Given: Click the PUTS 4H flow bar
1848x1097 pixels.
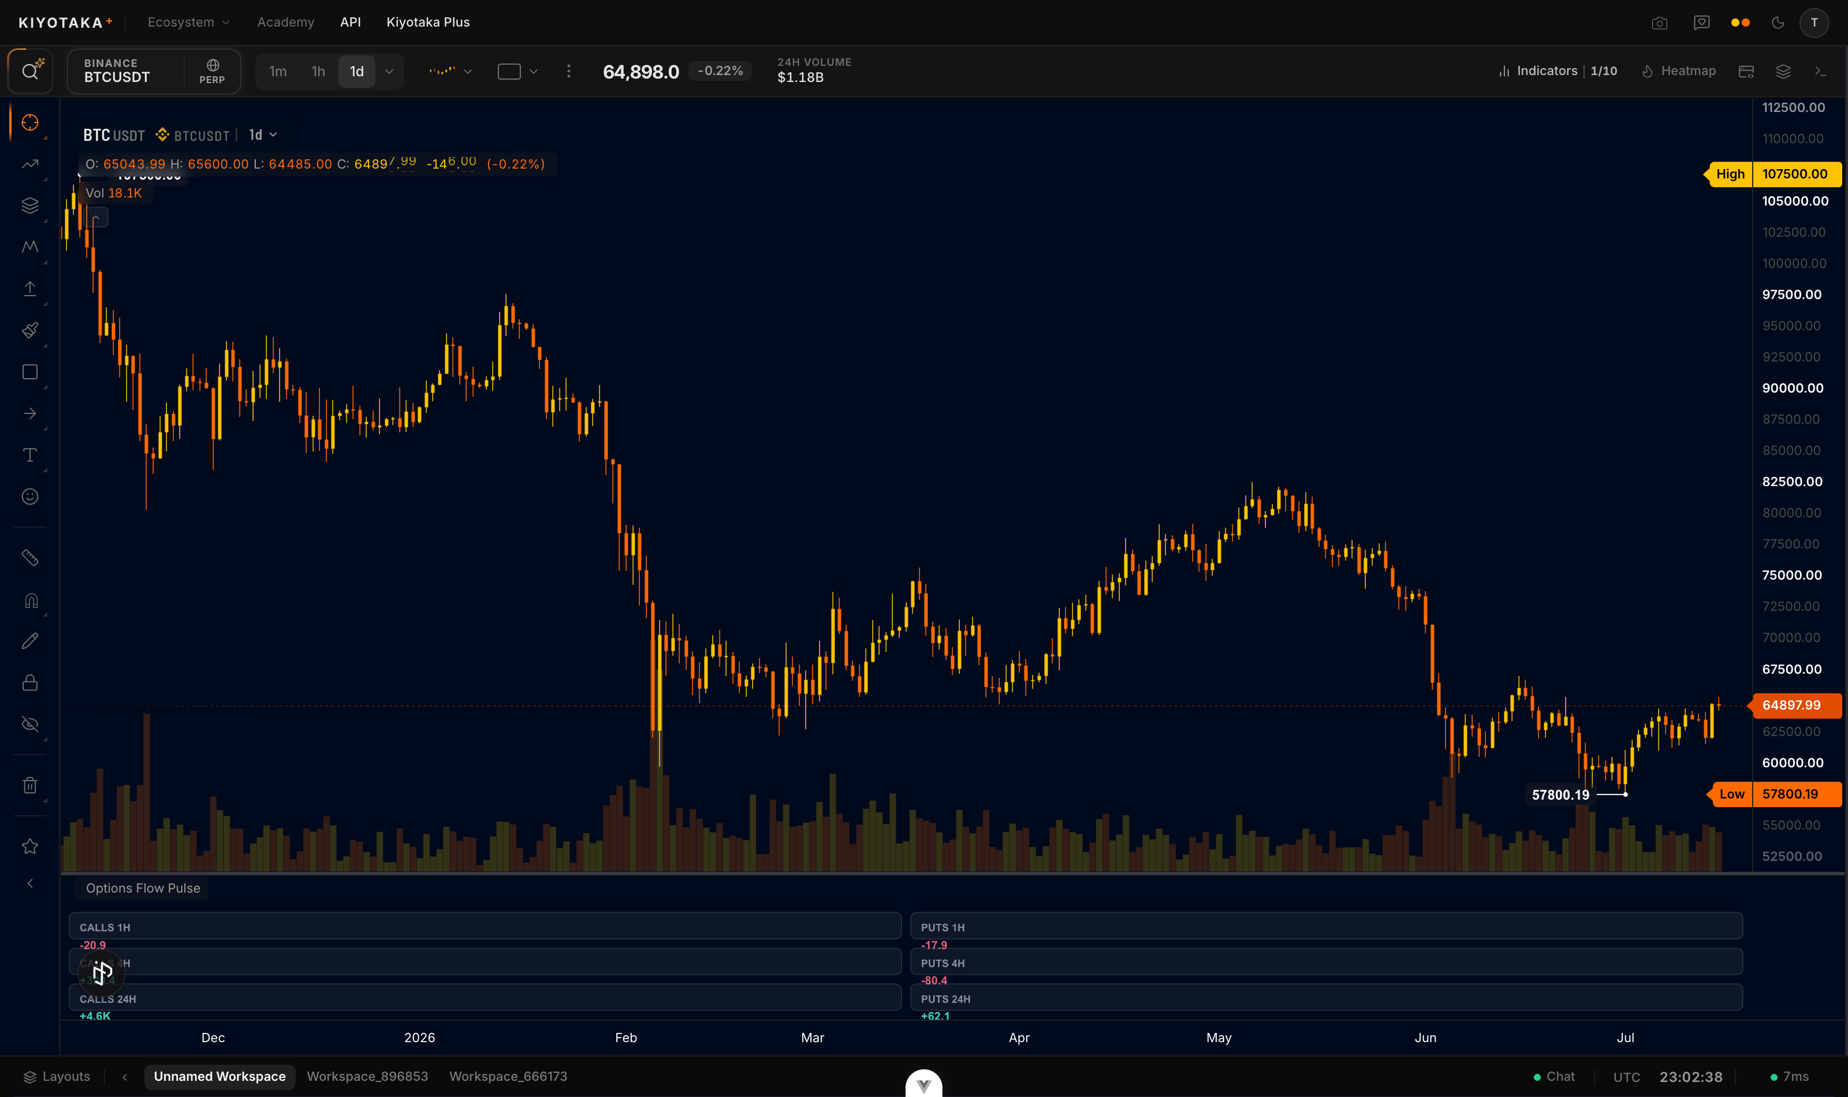Looking at the screenshot, I should (1326, 962).
